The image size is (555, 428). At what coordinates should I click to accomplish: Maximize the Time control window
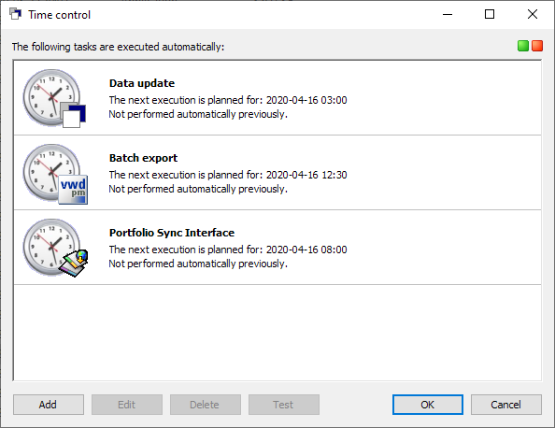[490, 14]
